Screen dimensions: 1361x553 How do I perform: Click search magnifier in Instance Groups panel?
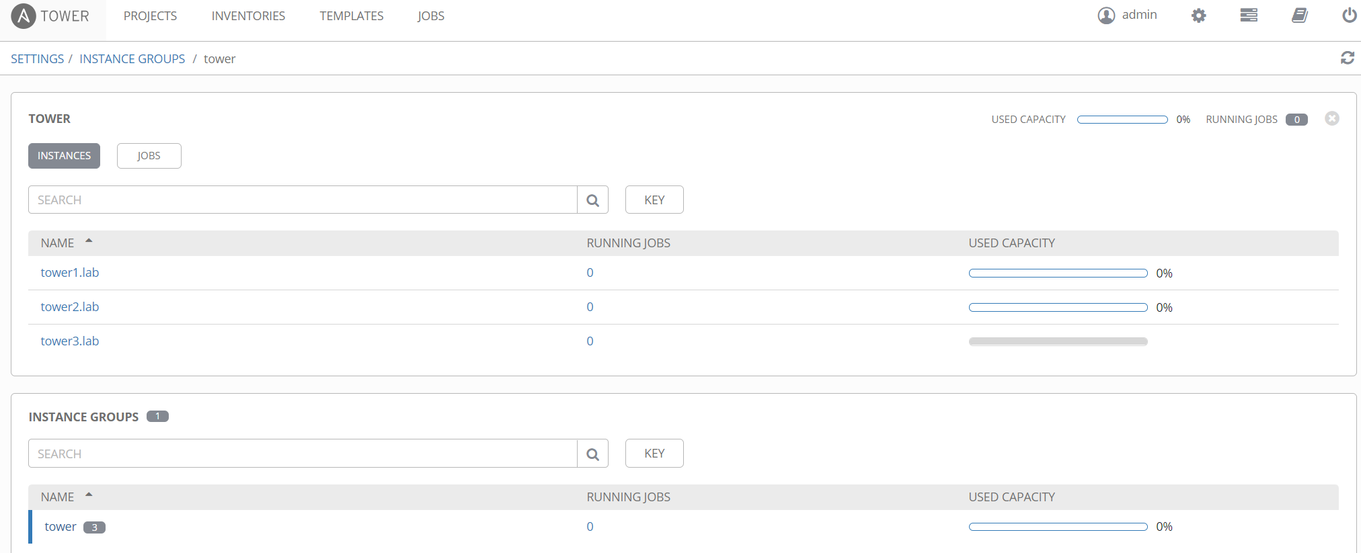coord(592,454)
